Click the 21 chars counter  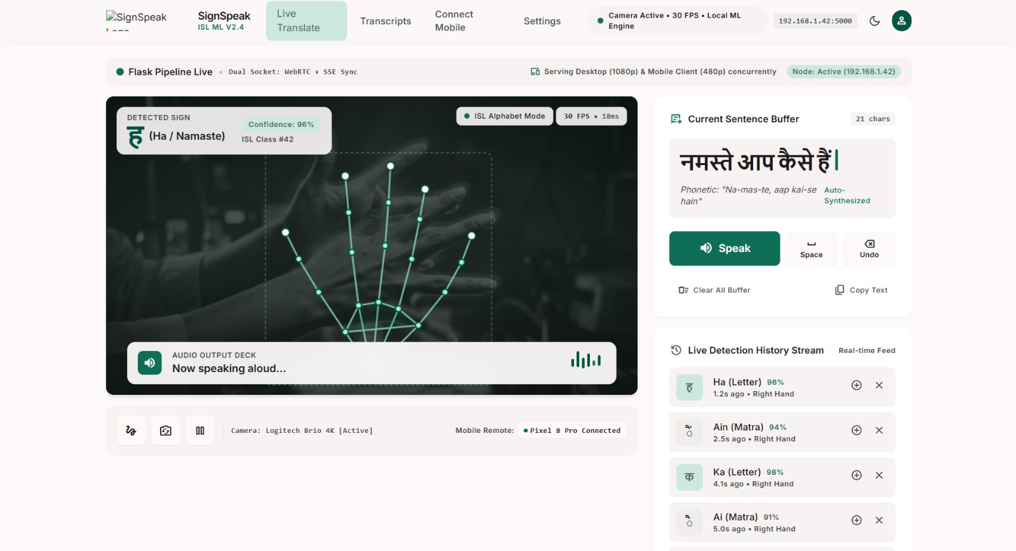tap(873, 119)
